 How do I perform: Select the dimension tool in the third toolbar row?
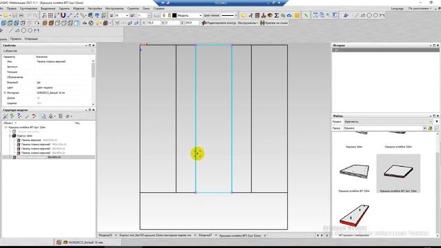point(37,30)
